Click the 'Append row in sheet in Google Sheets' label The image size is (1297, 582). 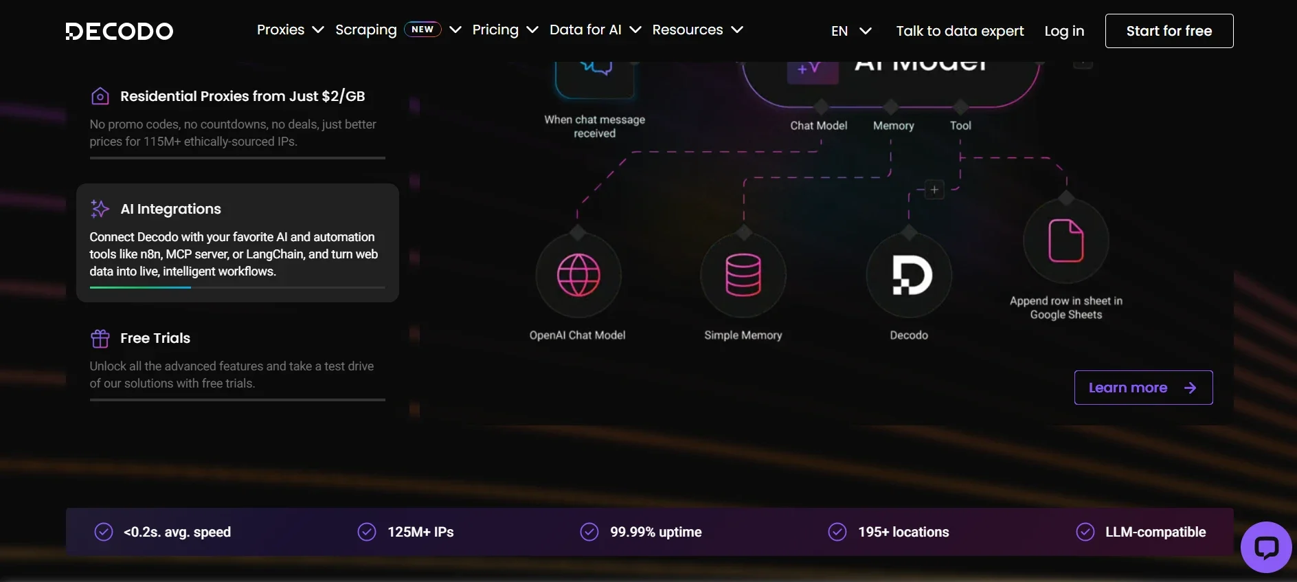point(1066,308)
